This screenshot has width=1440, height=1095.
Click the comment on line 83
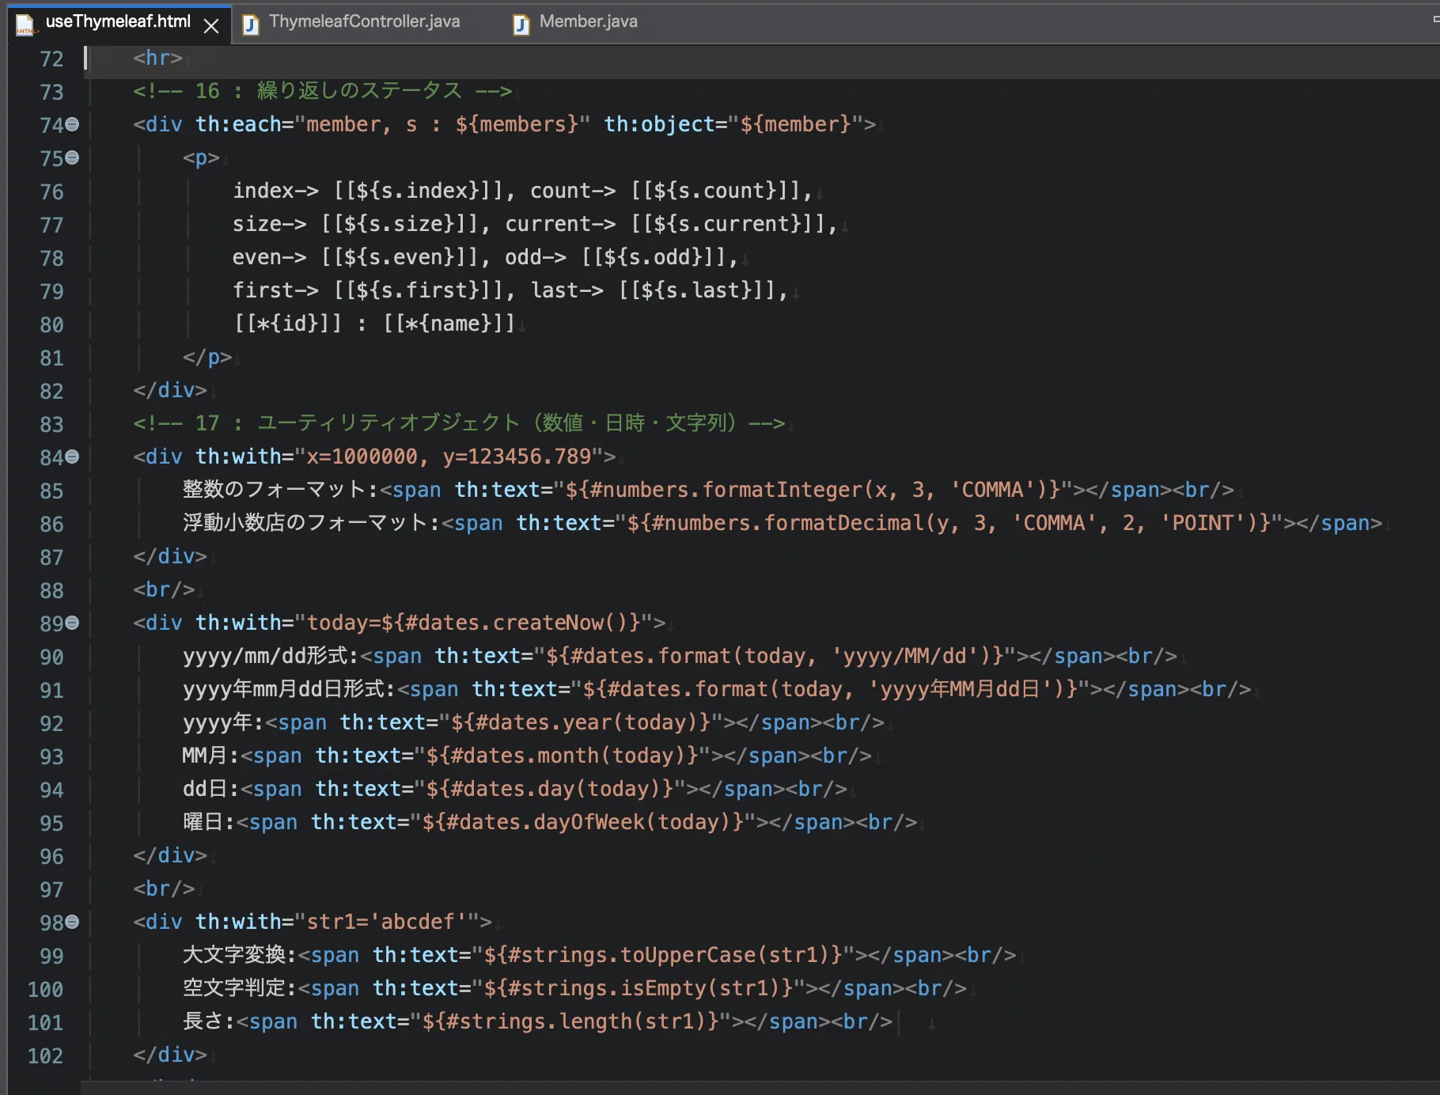[459, 423]
